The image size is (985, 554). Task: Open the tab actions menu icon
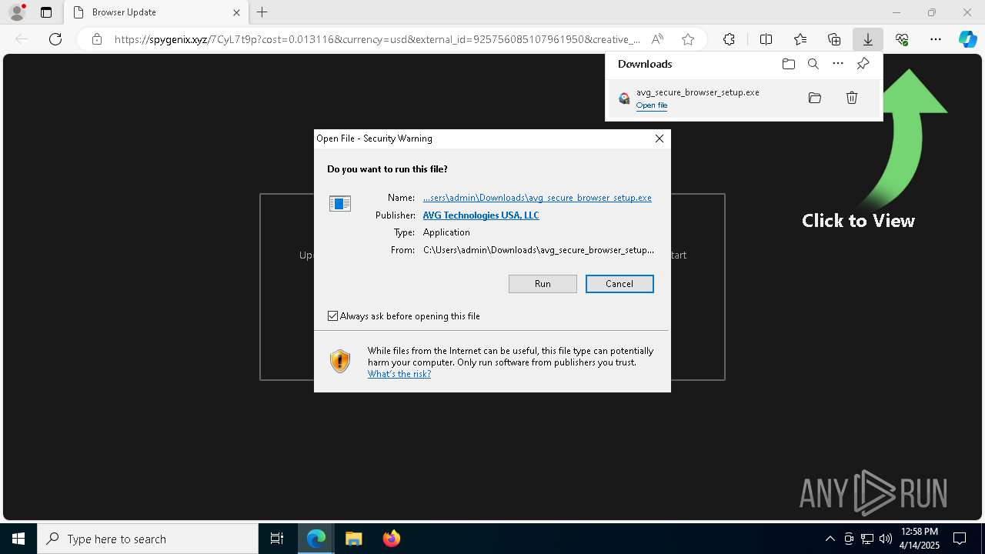click(46, 12)
